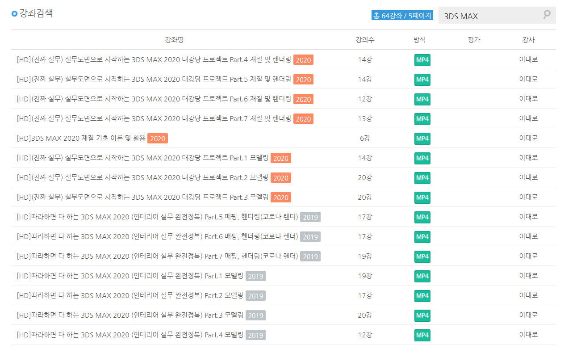Viewport: 564px width, 353px height.
Task: Click MP4 badge for 인테리어 Part.4 모델링 row
Action: (x=422, y=335)
